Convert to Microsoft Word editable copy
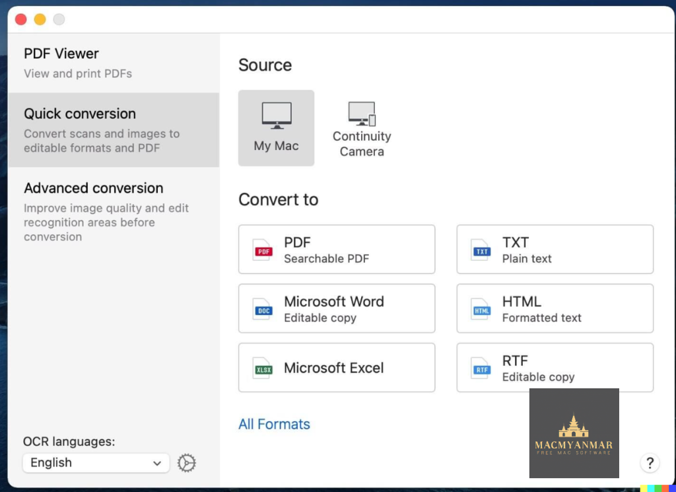This screenshot has width=676, height=492. [337, 308]
